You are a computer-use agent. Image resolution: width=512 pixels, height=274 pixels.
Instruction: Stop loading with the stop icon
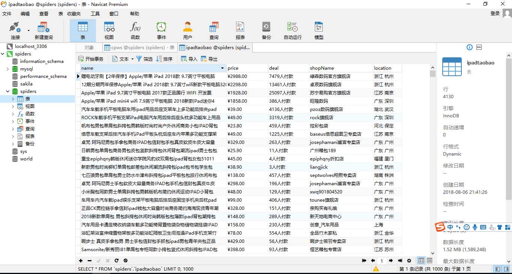tap(126, 261)
